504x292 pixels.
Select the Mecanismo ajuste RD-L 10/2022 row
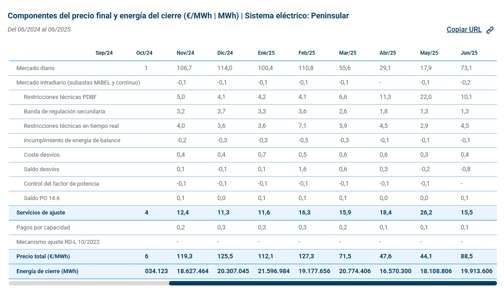(x=252, y=242)
